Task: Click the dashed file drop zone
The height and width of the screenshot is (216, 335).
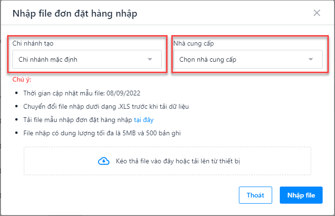Action: pyautogui.click(x=167, y=161)
